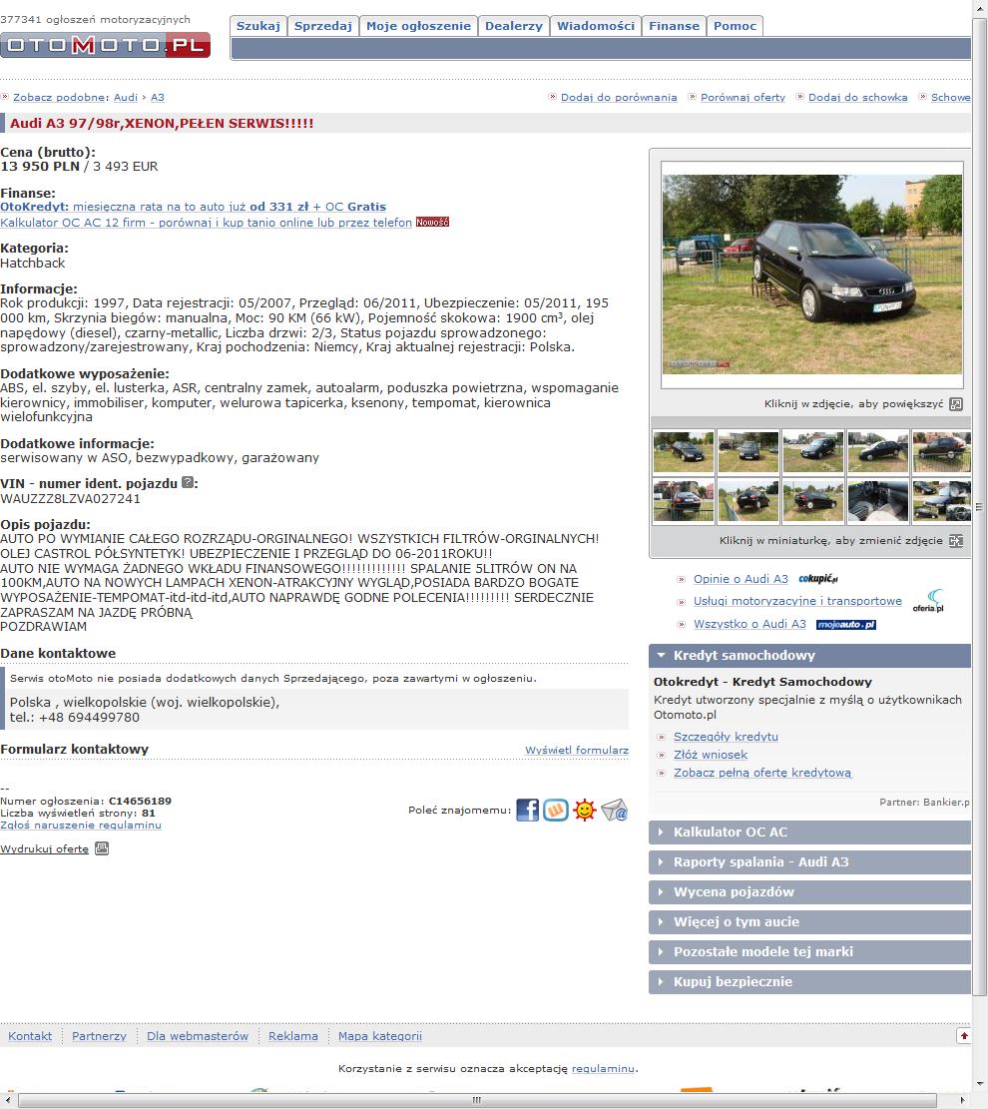Open Usługi motoryzacyjne i transportowe
Viewport: 988px width, 1109px height.
click(797, 601)
